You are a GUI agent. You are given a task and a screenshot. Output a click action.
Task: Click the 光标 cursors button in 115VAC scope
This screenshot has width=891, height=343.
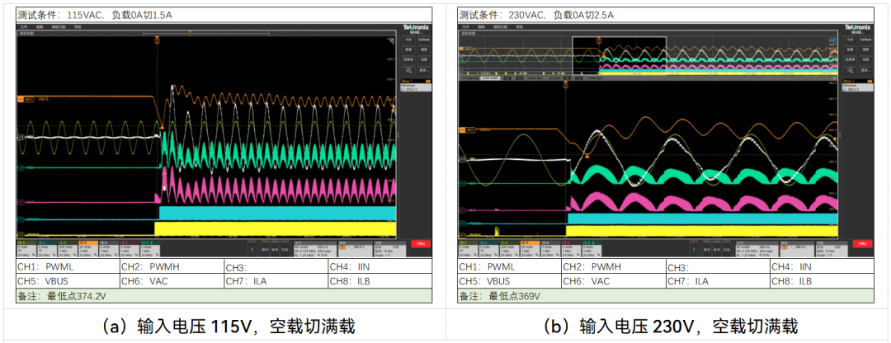tap(408, 40)
